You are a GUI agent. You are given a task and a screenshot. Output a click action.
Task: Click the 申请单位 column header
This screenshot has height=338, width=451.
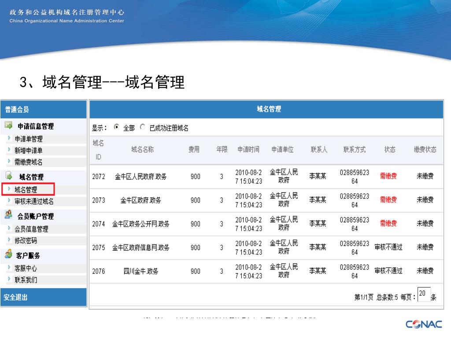[282, 150]
